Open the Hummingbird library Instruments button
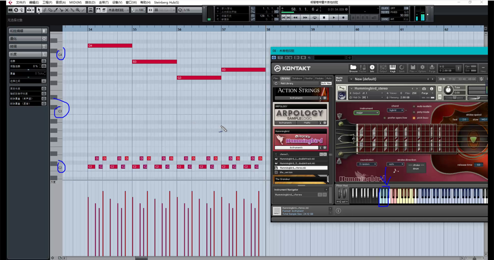Screen dimensions: 494x260 pos(296,148)
